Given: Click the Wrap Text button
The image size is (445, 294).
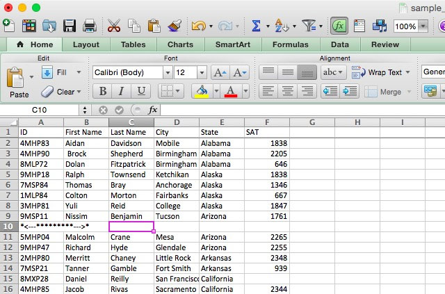Looking at the screenshot, I should click(x=378, y=72).
